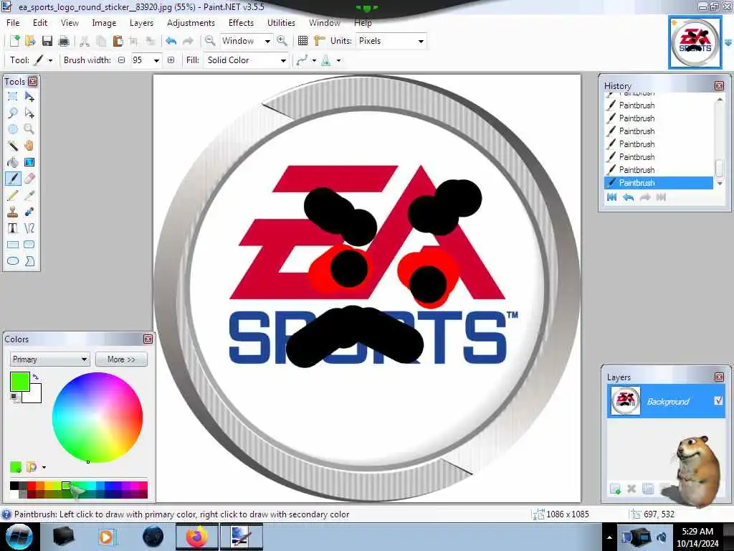This screenshot has width=734, height=551.
Task: Reset colors to black and white
Action: pyautogui.click(x=14, y=397)
